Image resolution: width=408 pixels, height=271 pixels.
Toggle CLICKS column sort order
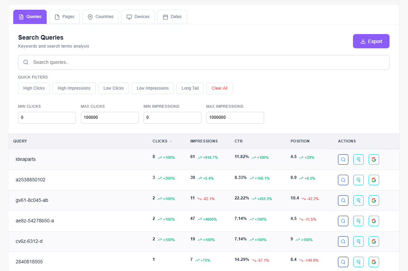[162, 141]
